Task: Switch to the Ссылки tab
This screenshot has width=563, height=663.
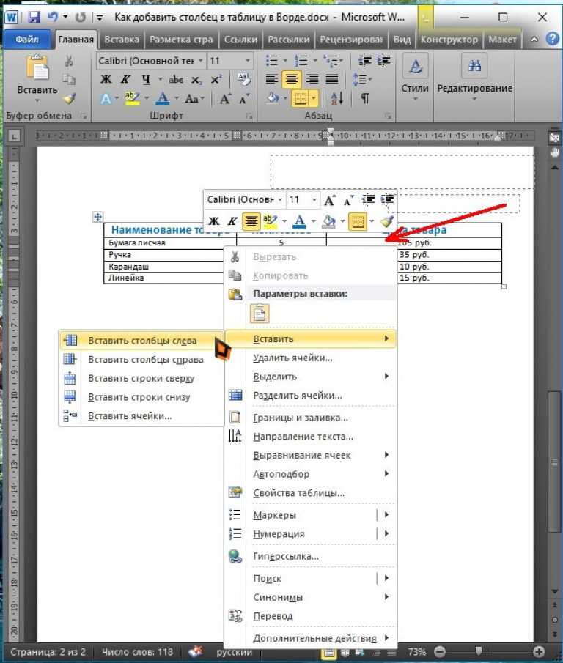Action: pyautogui.click(x=240, y=40)
